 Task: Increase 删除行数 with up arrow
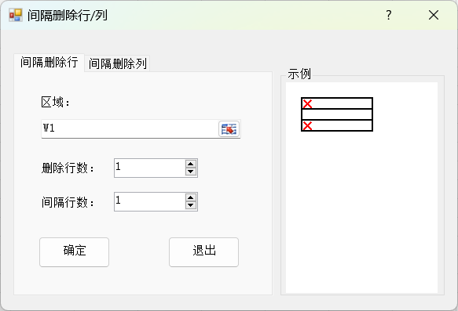[x=190, y=164]
